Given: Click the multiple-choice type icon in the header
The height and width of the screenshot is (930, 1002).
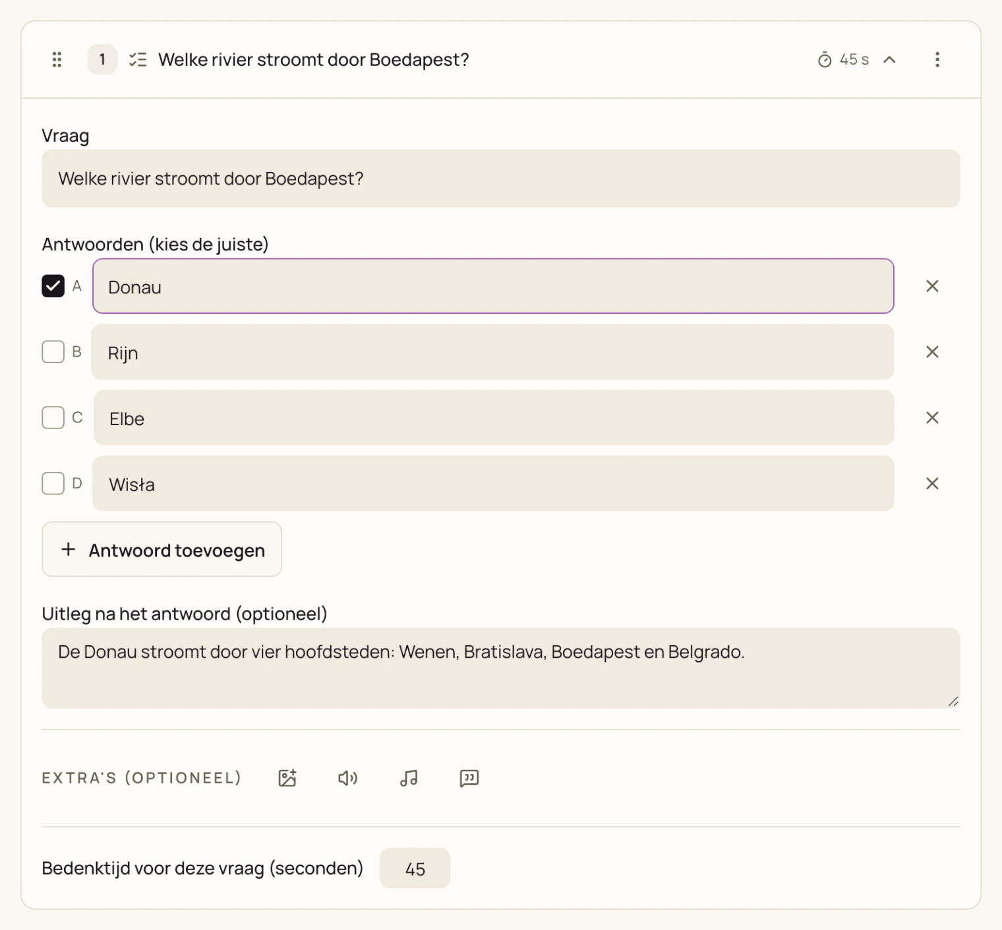Looking at the screenshot, I should tap(138, 60).
